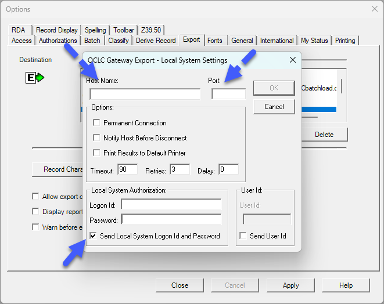Switch to the RDA tab
Screen dimensions: 384x304
pos(20,30)
